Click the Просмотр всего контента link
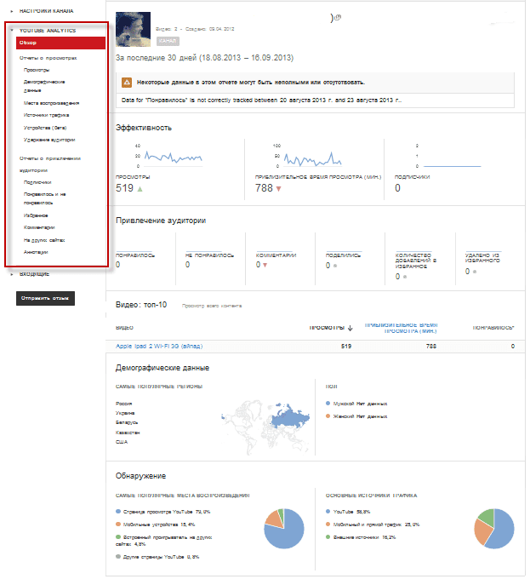Viewport: 530px width, 579px height. 212,305
